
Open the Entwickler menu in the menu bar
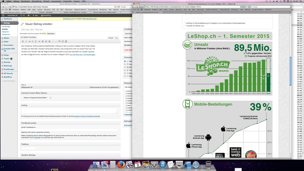pos(67,1)
